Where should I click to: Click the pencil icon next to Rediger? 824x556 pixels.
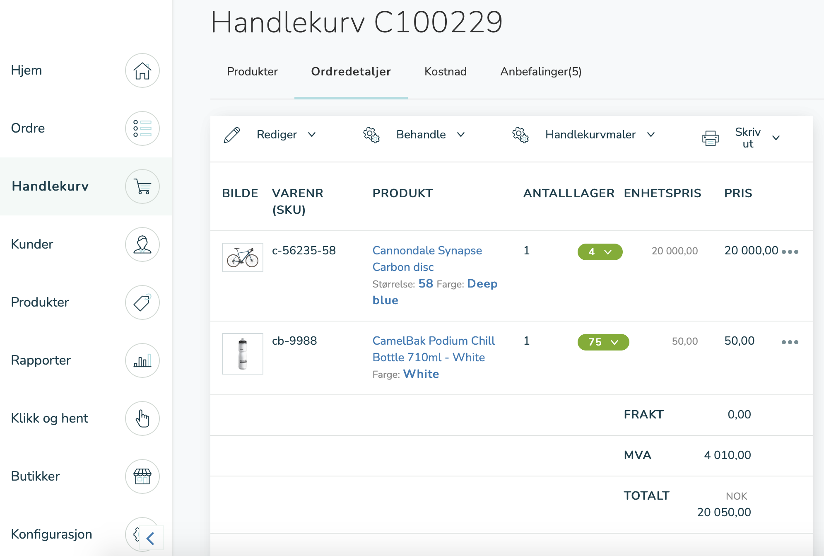point(232,135)
